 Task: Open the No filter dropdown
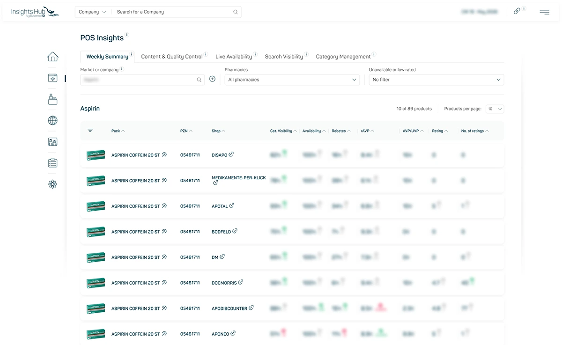(x=436, y=80)
